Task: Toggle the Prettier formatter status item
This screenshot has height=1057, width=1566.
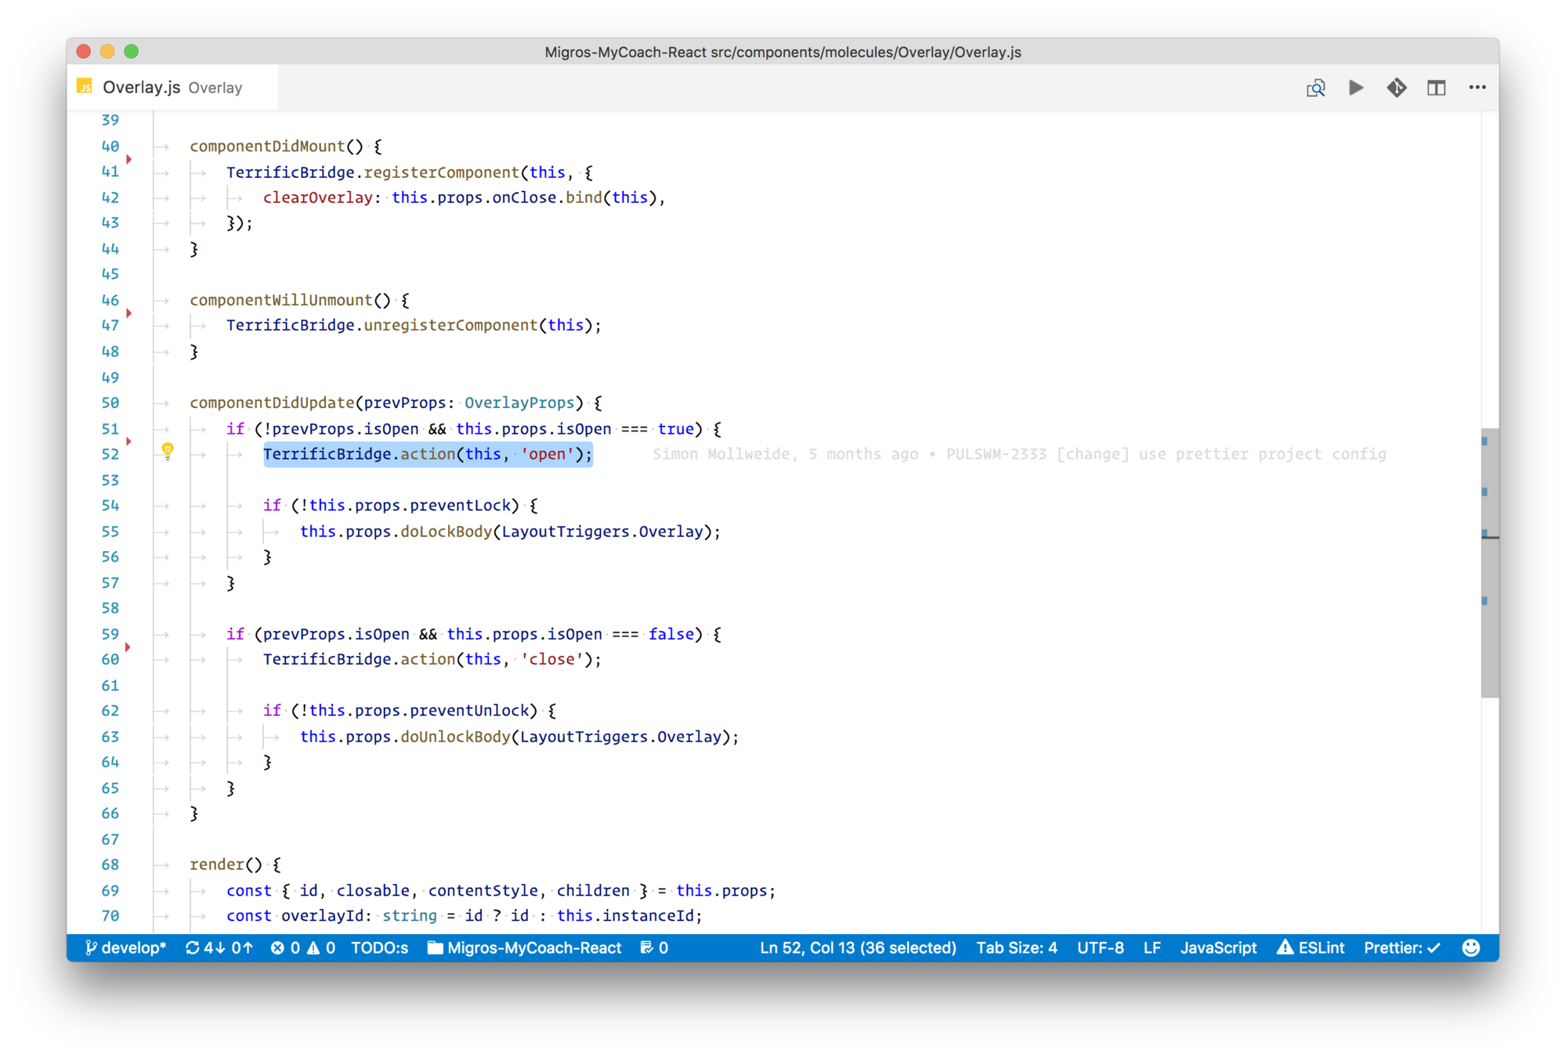Action: pos(1401,948)
